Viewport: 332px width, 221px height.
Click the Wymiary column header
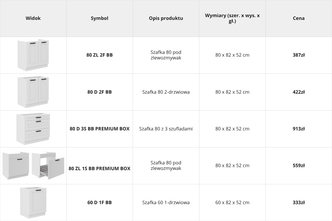(232, 18)
